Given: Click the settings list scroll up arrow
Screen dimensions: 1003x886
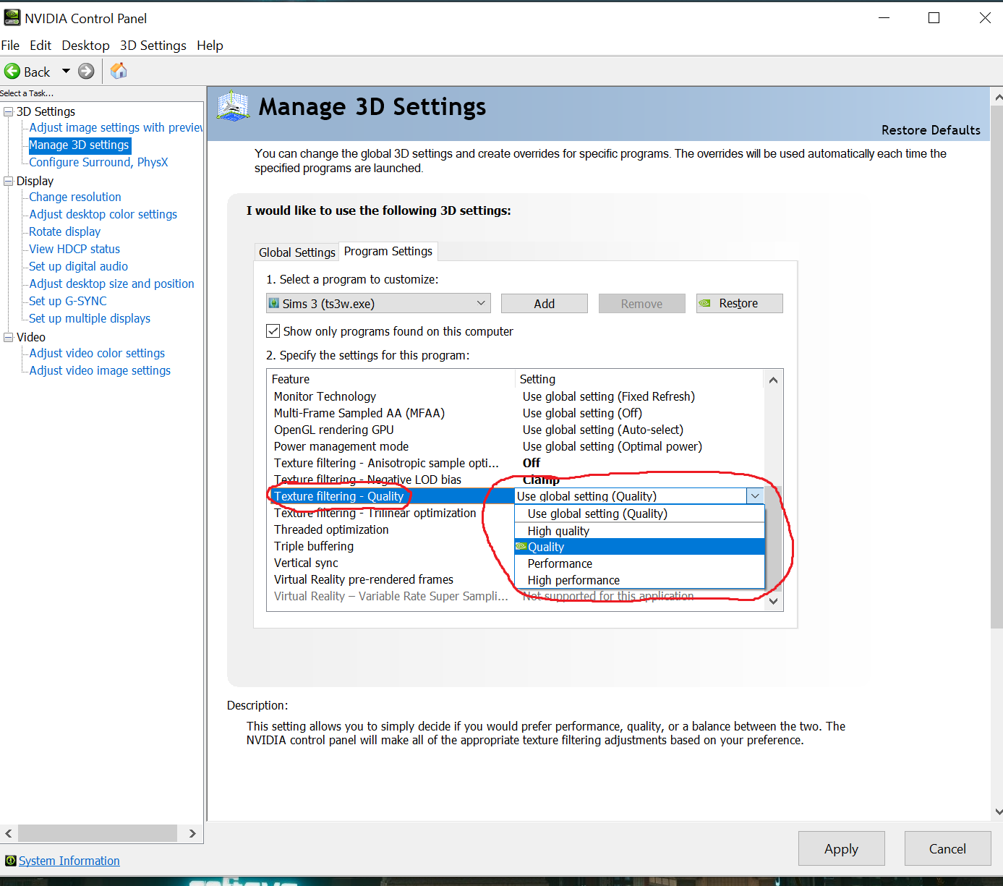Looking at the screenshot, I should pyautogui.click(x=773, y=380).
